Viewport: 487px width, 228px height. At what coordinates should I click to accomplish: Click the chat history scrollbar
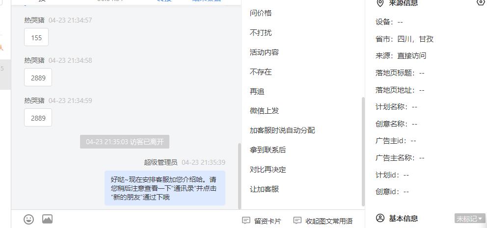239,176
